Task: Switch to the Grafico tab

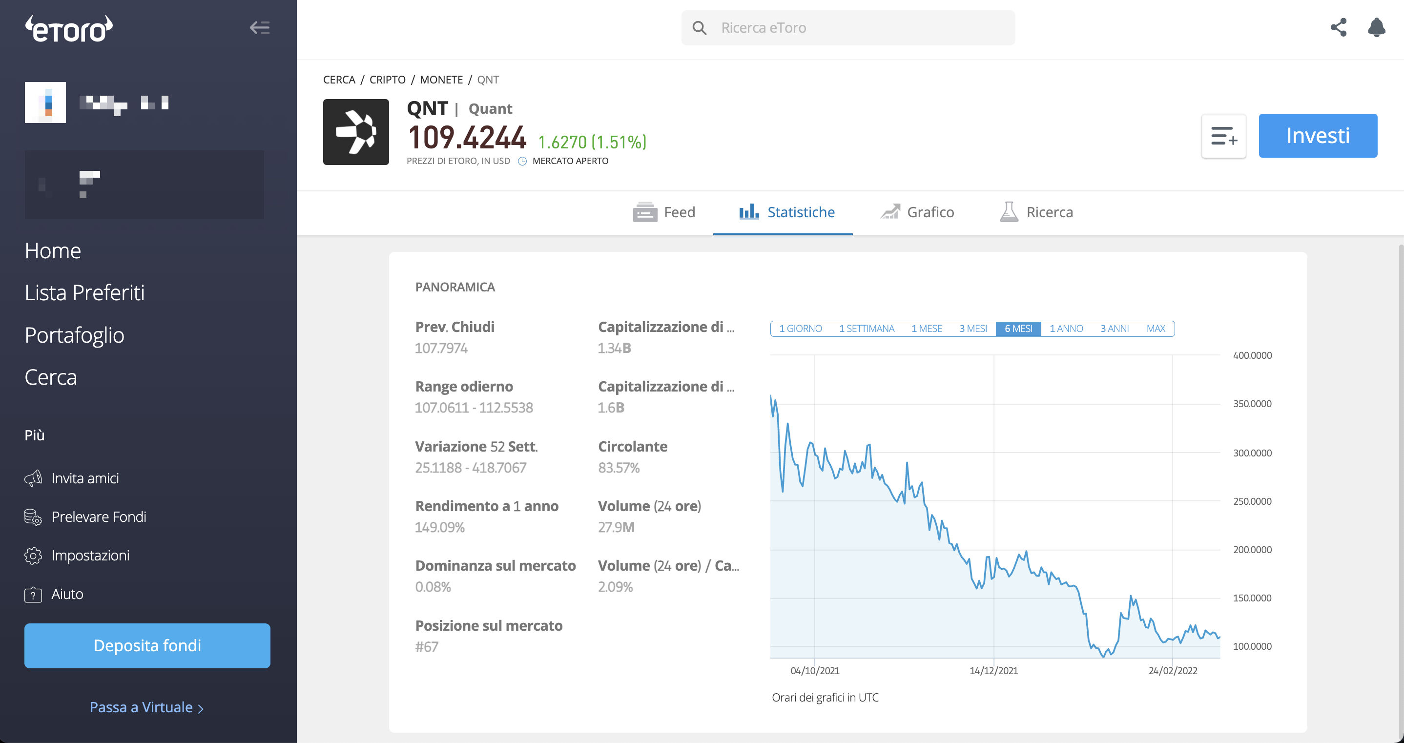Action: [x=917, y=212]
